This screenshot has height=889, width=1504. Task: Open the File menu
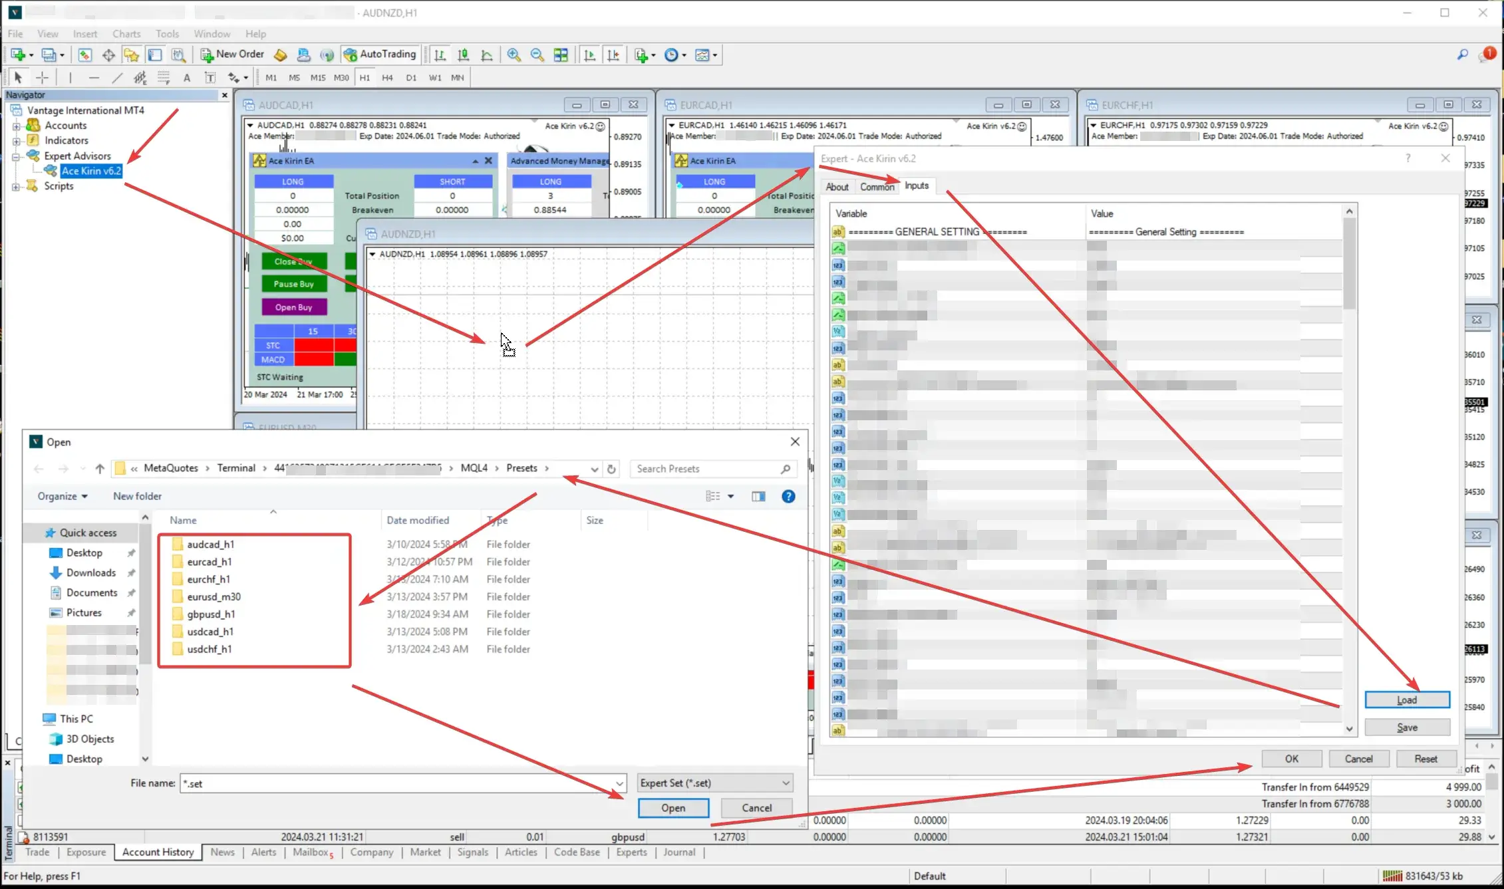tap(15, 34)
